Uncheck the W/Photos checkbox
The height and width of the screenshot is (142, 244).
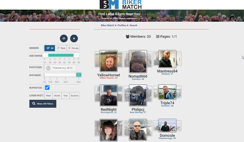[47, 88]
